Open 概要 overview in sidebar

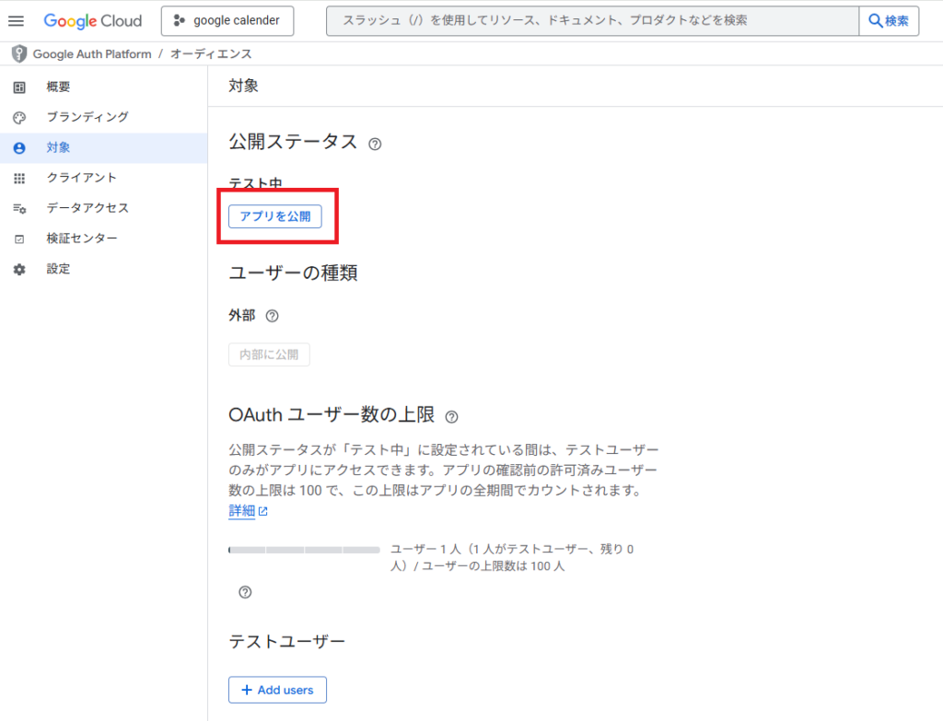click(x=59, y=87)
